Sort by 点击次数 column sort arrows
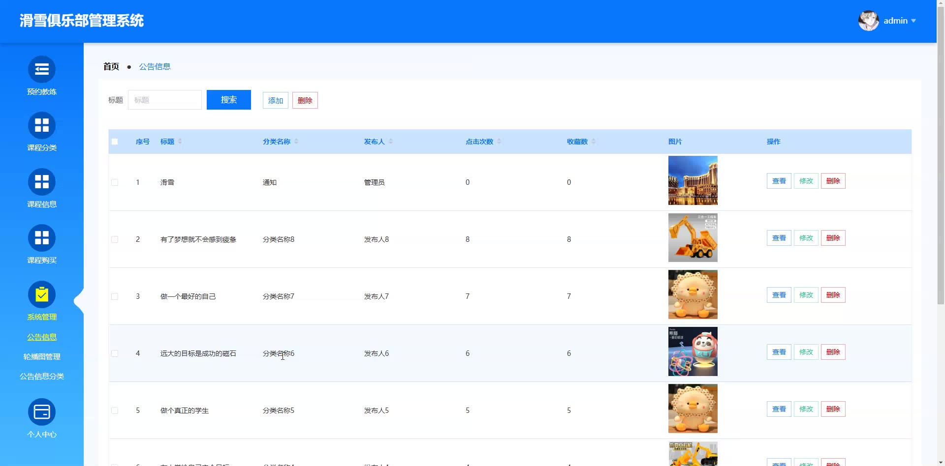This screenshot has height=466, width=945. tap(499, 142)
